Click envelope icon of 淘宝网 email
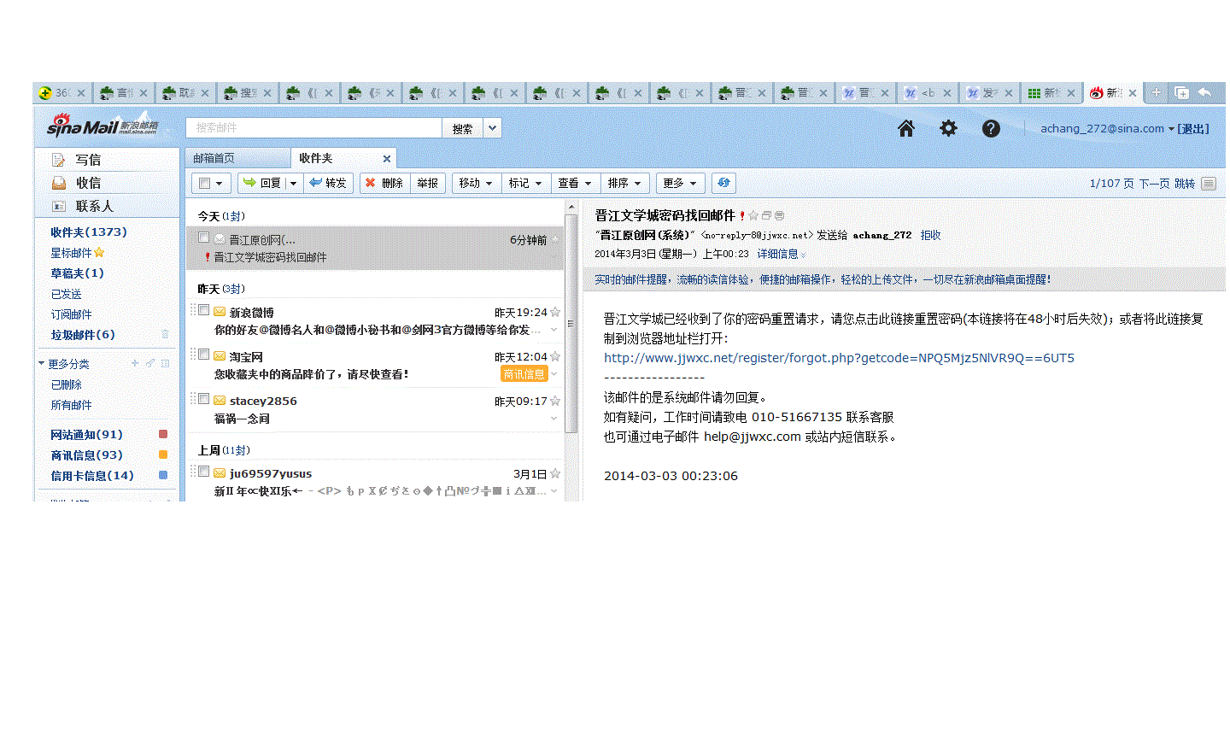 pyautogui.click(x=220, y=356)
